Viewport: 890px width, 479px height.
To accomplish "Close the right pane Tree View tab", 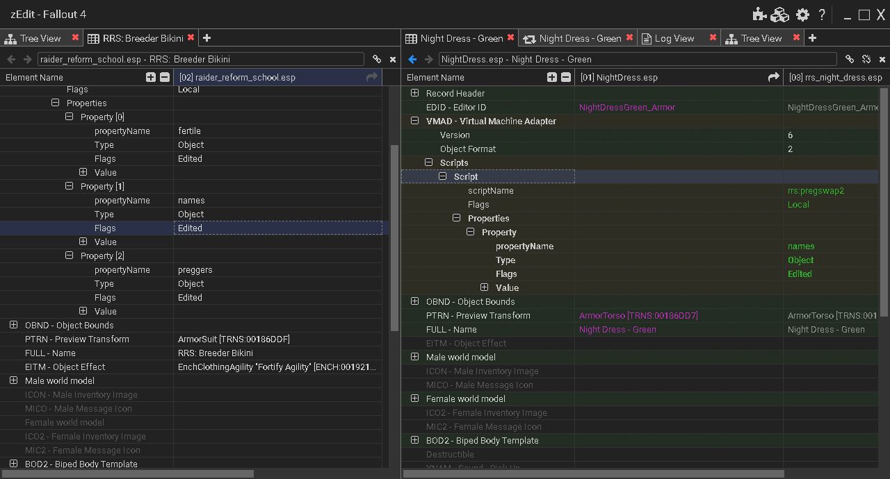I will (x=796, y=38).
